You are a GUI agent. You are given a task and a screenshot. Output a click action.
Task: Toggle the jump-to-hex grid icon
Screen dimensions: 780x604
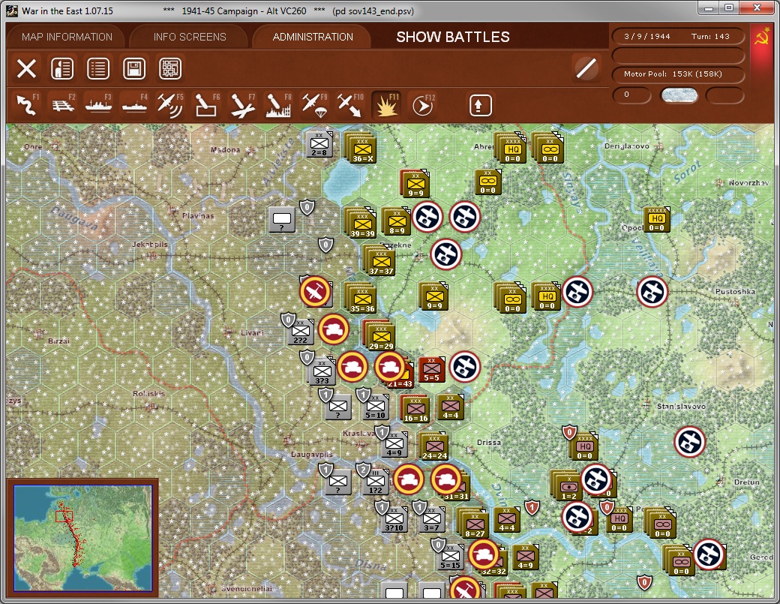(x=170, y=68)
